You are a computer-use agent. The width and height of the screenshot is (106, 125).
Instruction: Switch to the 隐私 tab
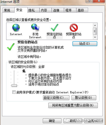point(33,10)
